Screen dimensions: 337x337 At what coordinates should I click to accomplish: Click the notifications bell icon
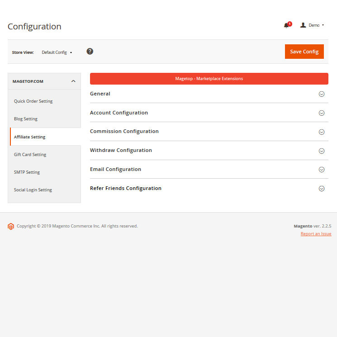[x=286, y=25]
